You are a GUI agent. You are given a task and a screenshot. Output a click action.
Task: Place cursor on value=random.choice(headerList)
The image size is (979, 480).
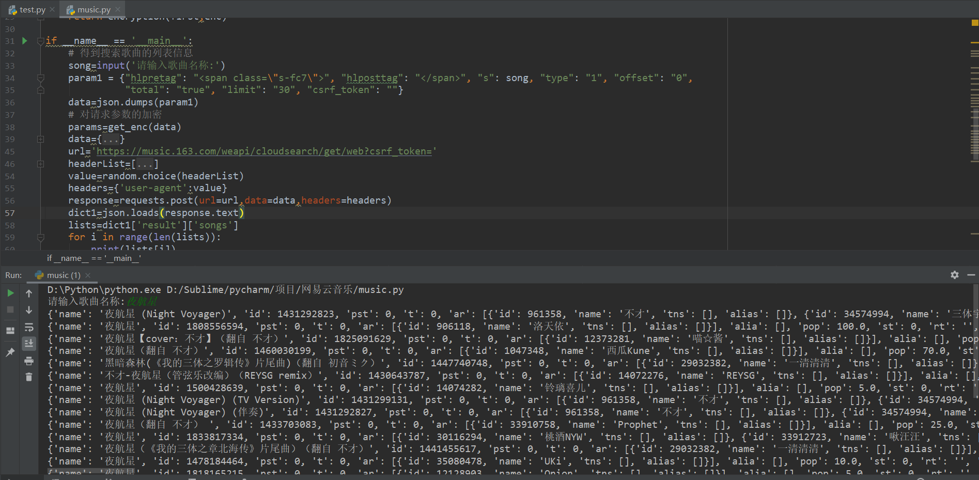point(156,176)
